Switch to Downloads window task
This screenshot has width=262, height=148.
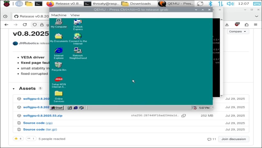click(x=136, y=3)
